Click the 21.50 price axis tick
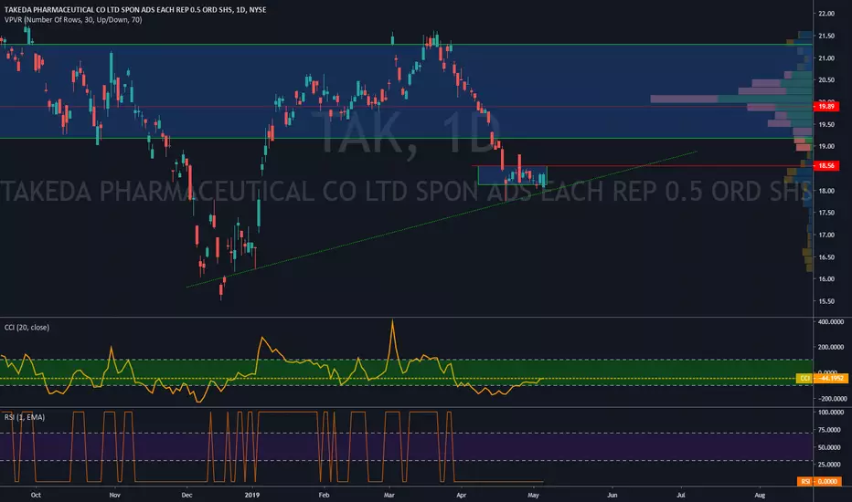The width and height of the screenshot is (852, 502). (x=826, y=36)
